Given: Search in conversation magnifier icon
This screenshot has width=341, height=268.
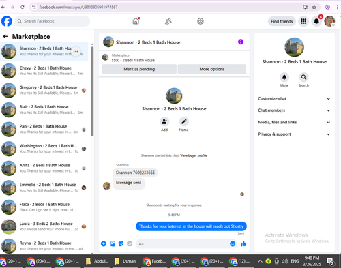Looking at the screenshot, I should coord(303,77).
